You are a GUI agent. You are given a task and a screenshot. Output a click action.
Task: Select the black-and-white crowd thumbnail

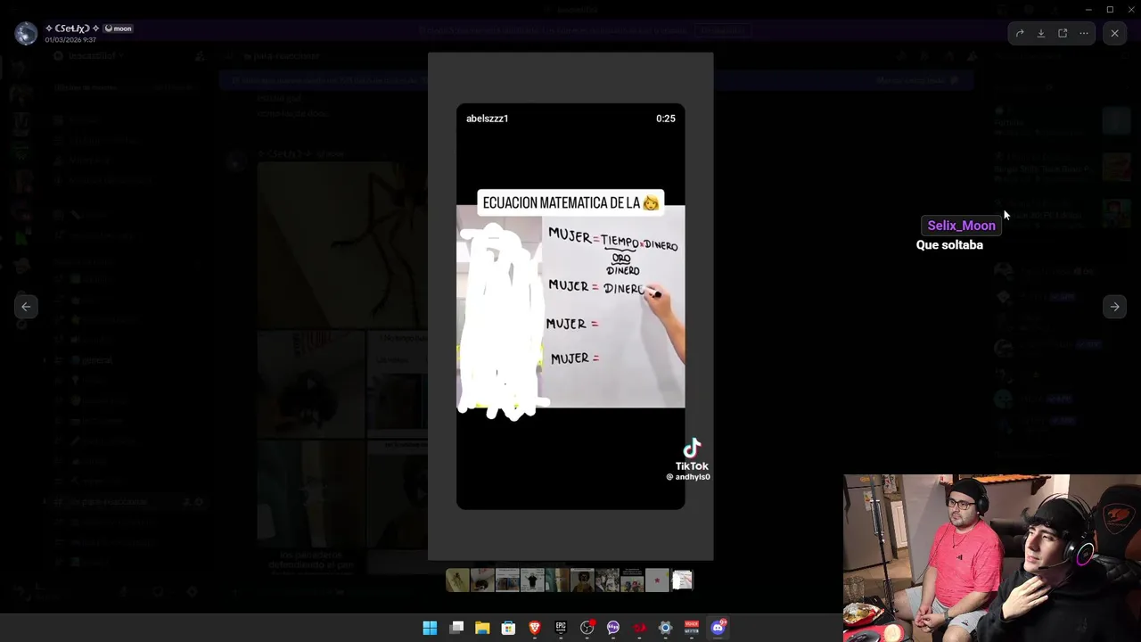pyautogui.click(x=607, y=581)
